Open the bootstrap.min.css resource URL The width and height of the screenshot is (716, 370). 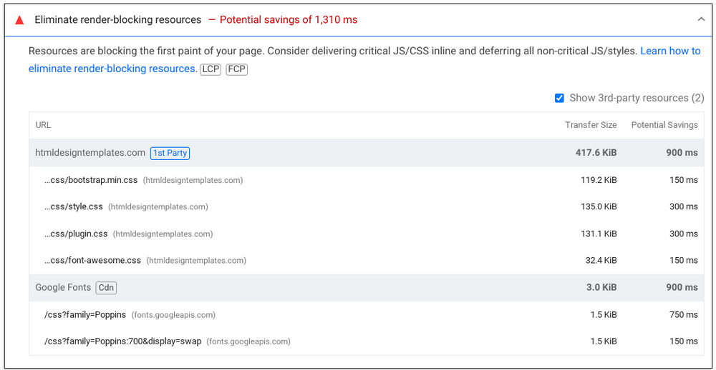pos(91,180)
